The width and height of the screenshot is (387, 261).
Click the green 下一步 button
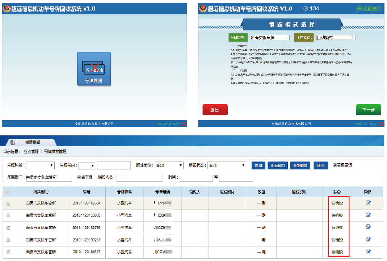point(368,110)
